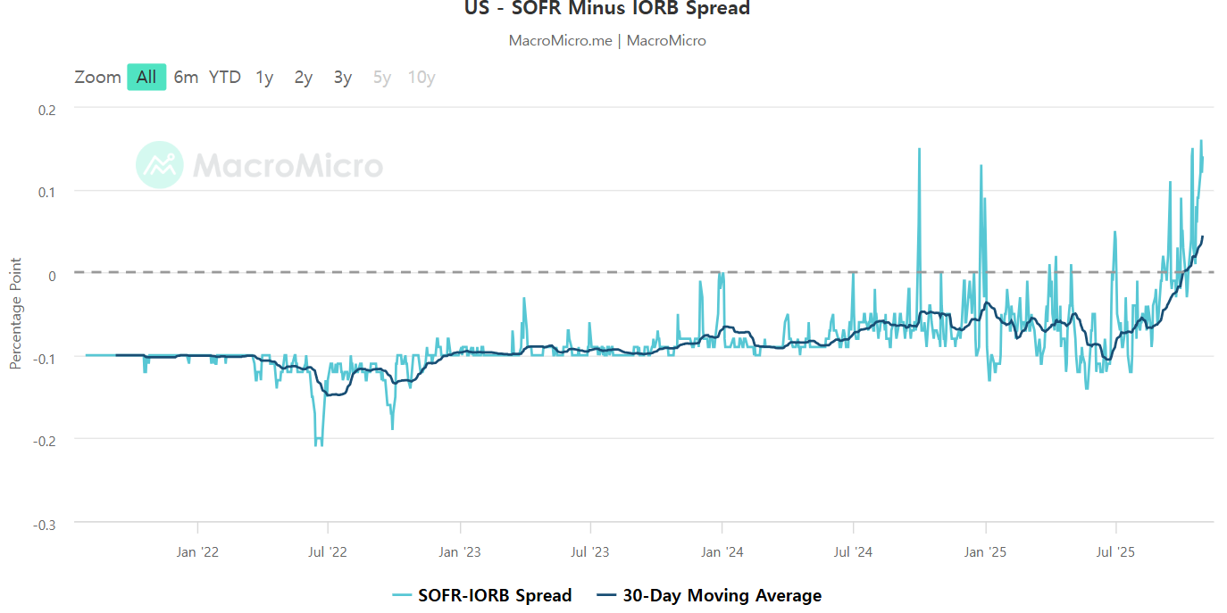The image size is (1227, 613).
Task: Set zoom range to 6m
Action: [x=186, y=77]
